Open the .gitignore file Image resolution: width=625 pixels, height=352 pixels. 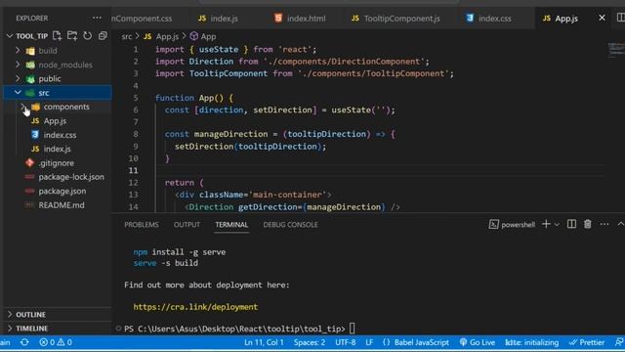point(58,163)
